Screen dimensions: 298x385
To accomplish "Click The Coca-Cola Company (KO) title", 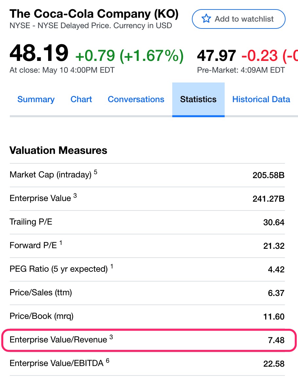I will [94, 14].
